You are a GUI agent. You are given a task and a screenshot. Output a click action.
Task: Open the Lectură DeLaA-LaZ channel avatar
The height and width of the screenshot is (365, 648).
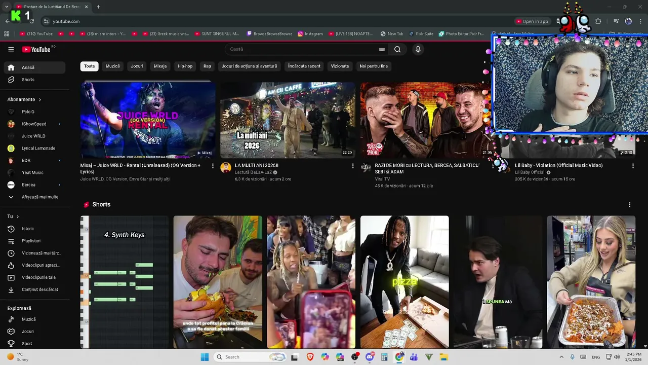tap(226, 168)
